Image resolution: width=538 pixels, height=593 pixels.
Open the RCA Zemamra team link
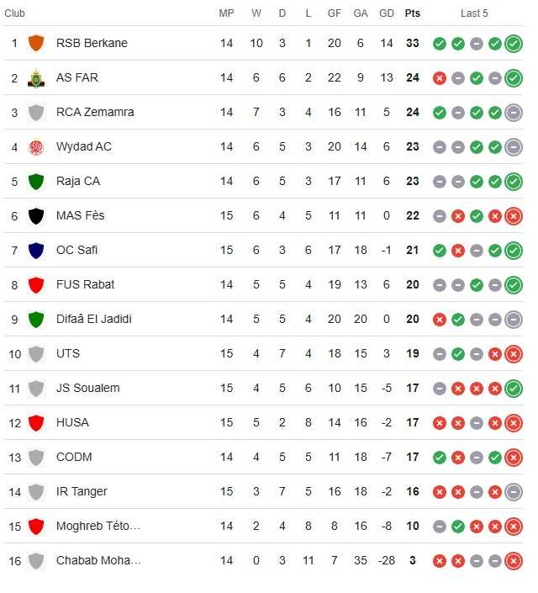pos(95,112)
